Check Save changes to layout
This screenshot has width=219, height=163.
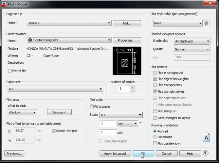(x=155, y=118)
